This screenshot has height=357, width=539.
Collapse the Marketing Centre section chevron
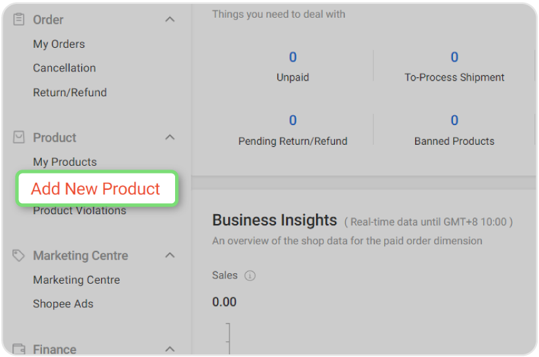[x=170, y=255]
